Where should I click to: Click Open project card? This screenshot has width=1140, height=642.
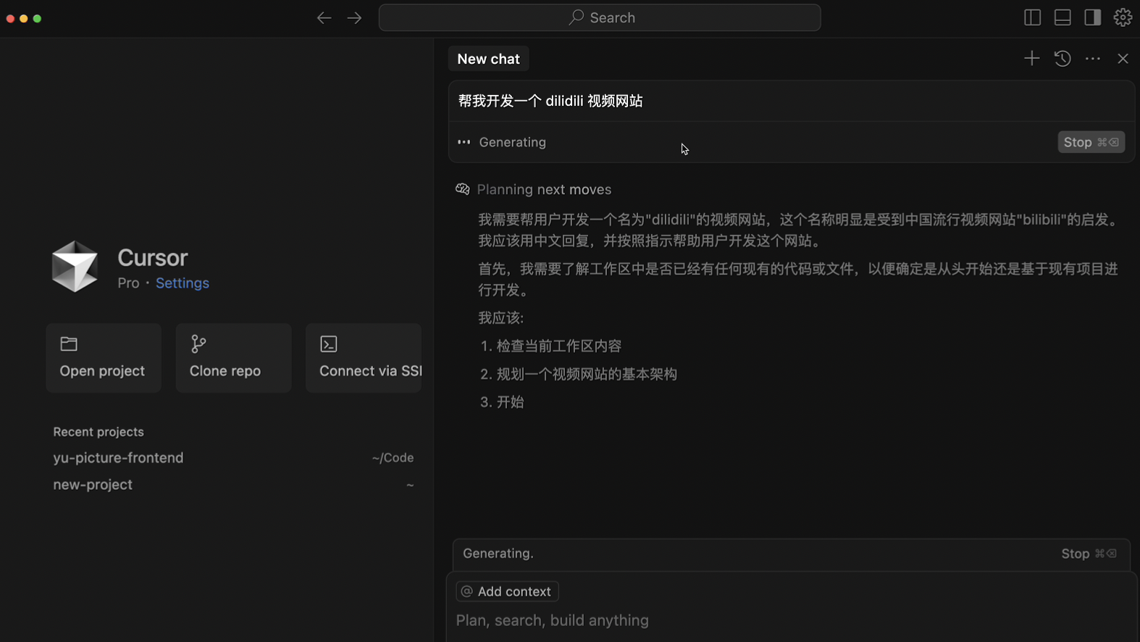click(104, 358)
